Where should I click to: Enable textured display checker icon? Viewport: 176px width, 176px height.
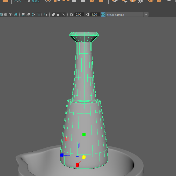(6, 15)
